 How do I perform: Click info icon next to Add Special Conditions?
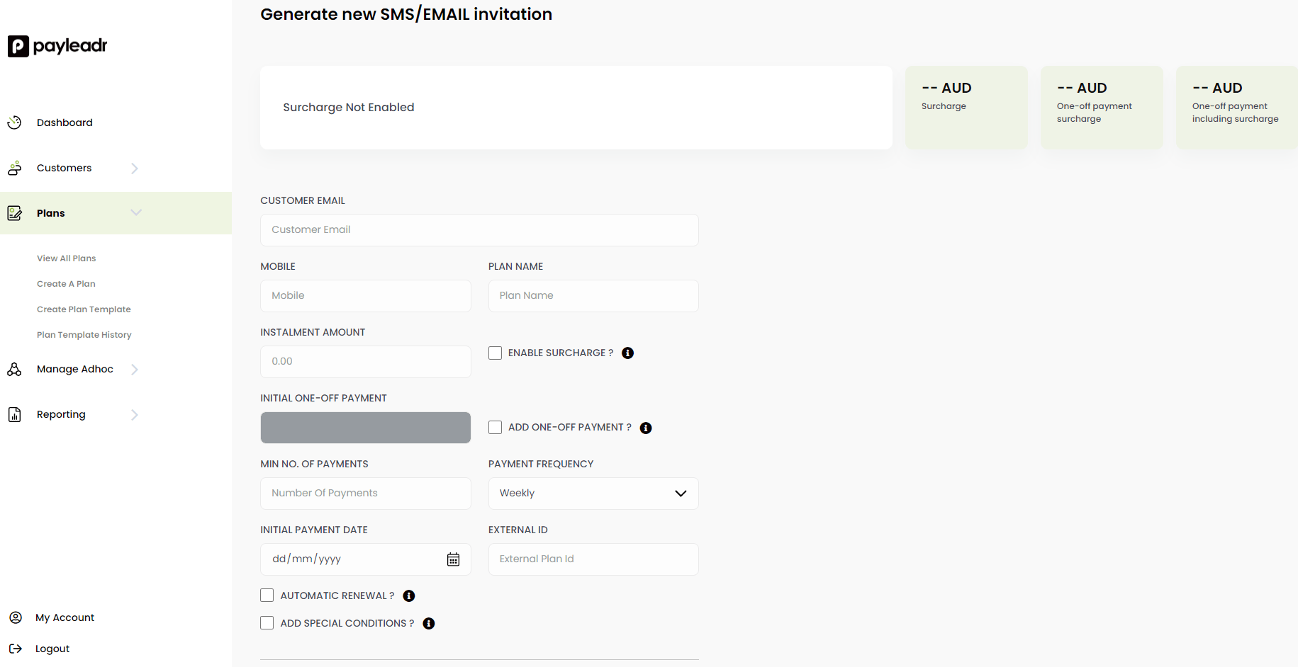[429, 624]
